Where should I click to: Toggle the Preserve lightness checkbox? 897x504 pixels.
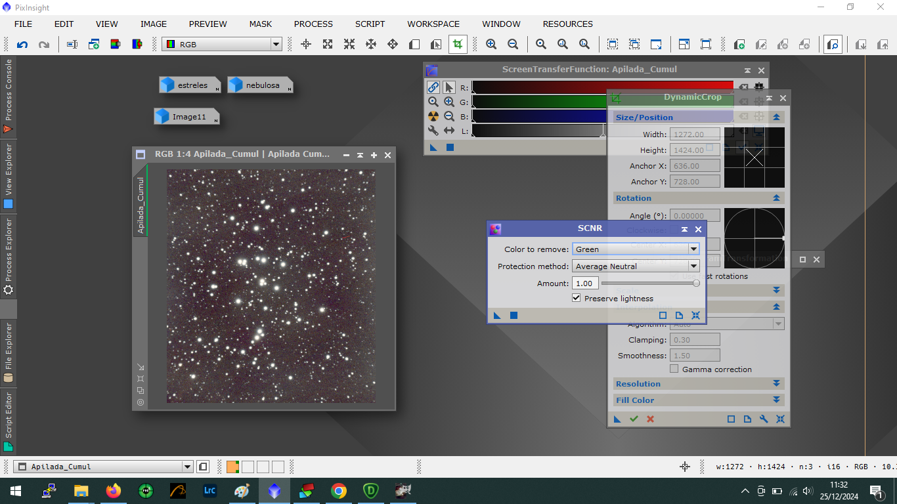(x=577, y=298)
